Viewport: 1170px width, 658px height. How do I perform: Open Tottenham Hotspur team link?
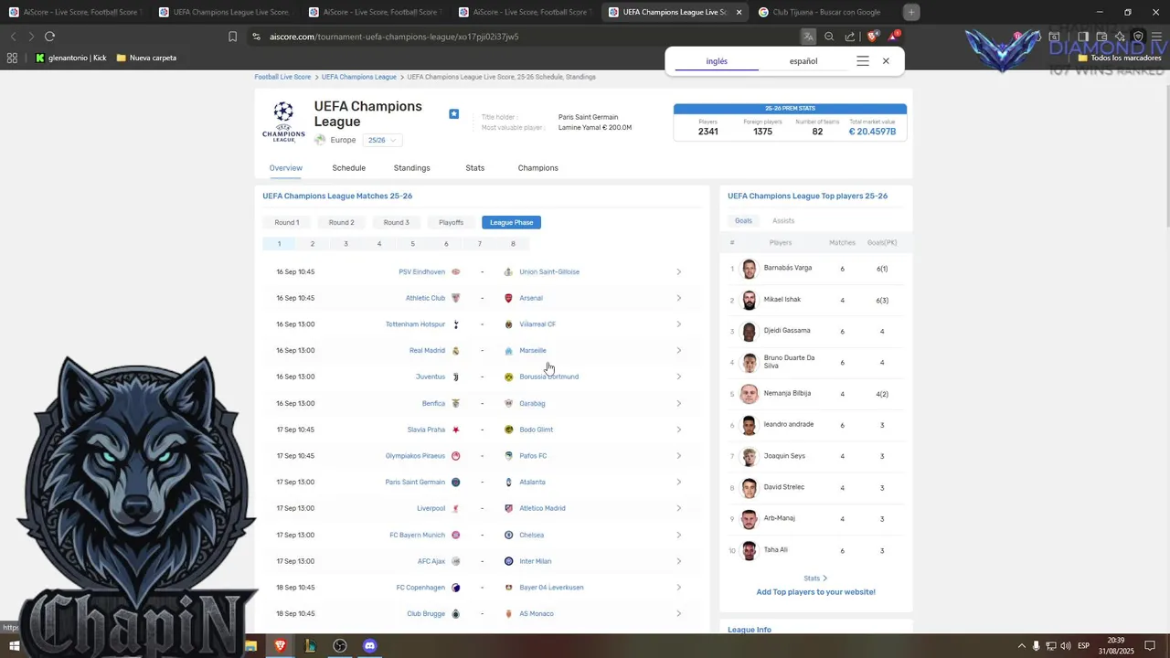(415, 324)
